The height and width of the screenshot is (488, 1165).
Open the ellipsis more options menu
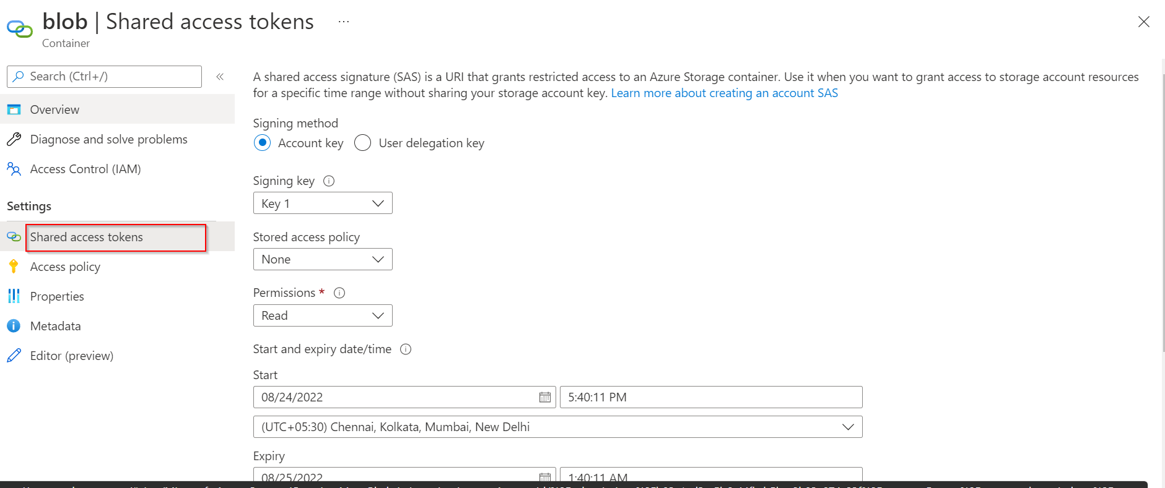click(x=344, y=22)
